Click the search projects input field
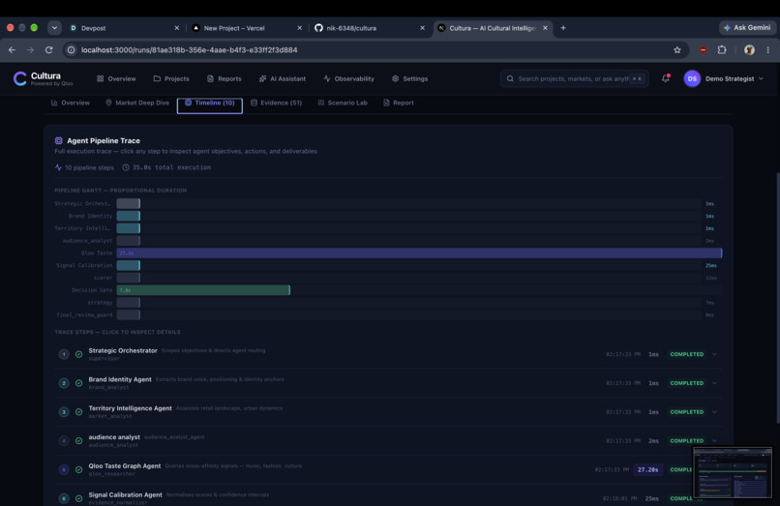 [575, 78]
